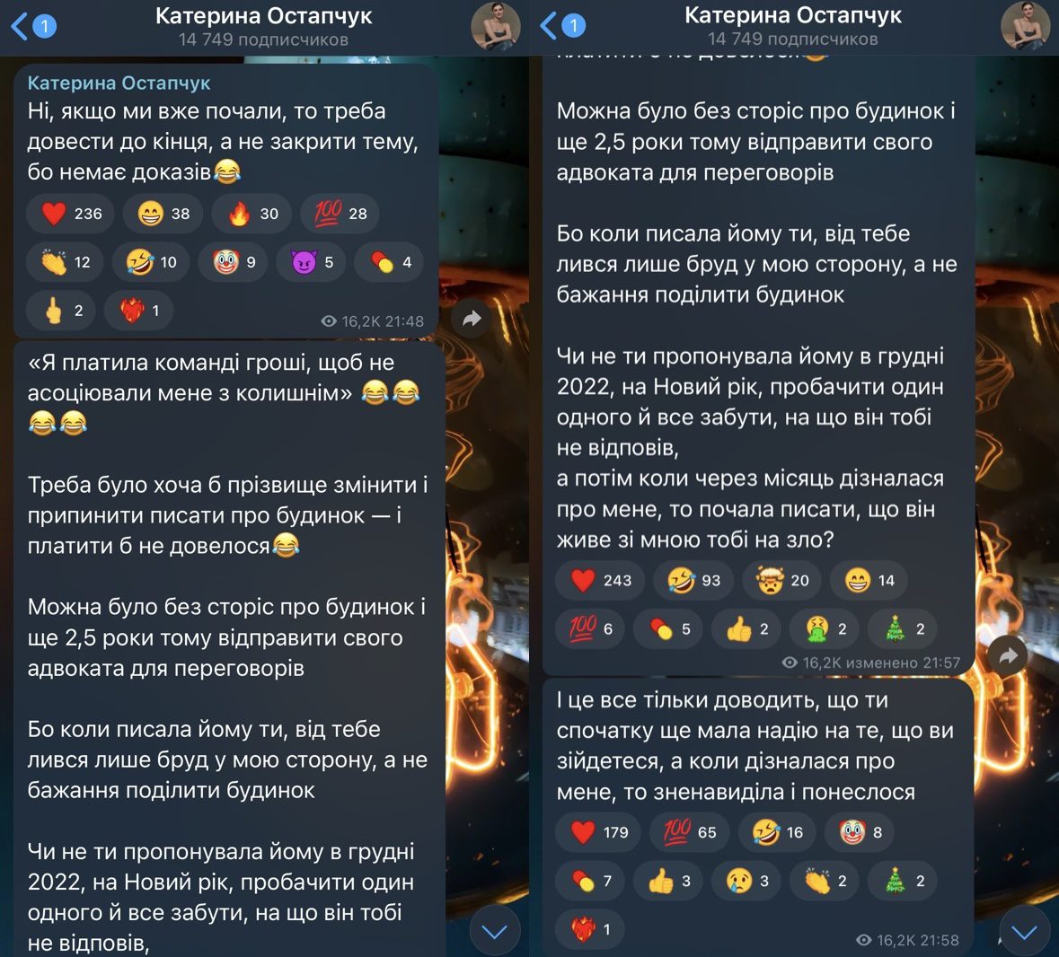Tap 100 reaction showing 65
The image size is (1059, 957).
[x=690, y=832]
